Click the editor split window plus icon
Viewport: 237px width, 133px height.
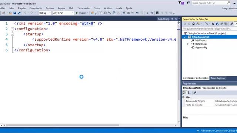(178, 23)
